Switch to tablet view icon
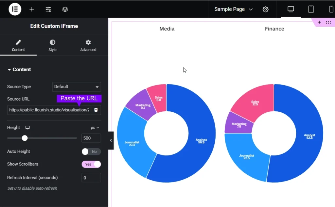Image resolution: width=335 pixels, height=207 pixels. point(311,9)
